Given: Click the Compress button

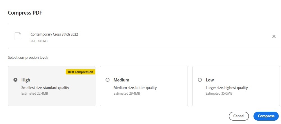Looking at the screenshot, I should click(x=266, y=116).
